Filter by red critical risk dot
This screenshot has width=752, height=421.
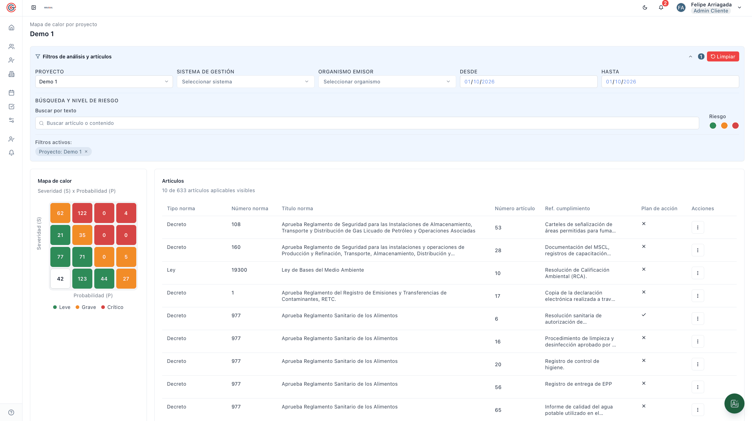pyautogui.click(x=735, y=125)
